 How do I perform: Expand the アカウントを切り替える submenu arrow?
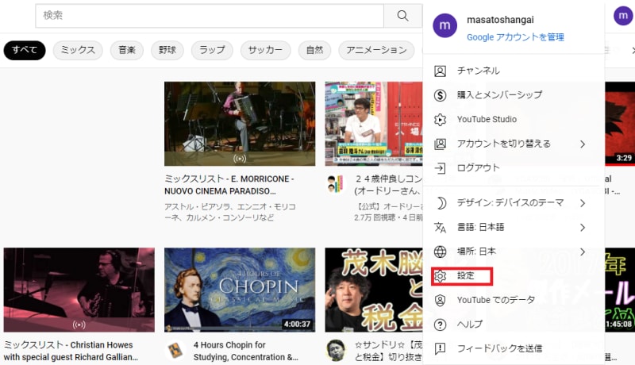pyautogui.click(x=582, y=144)
